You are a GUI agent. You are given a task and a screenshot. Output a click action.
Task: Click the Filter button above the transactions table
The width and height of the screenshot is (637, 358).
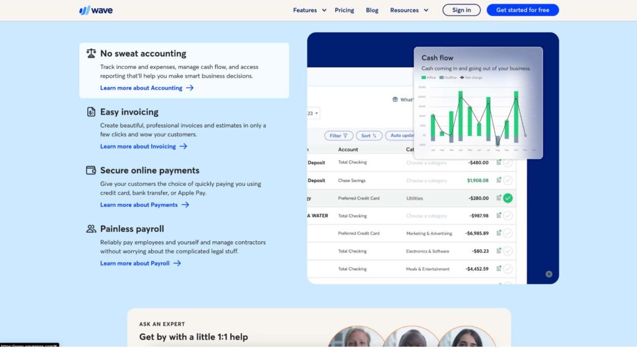pos(339,135)
